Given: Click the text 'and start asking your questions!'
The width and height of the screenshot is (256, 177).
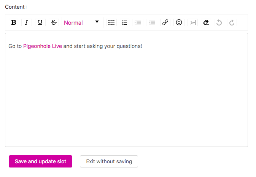Looking at the screenshot, I should click(103, 46).
